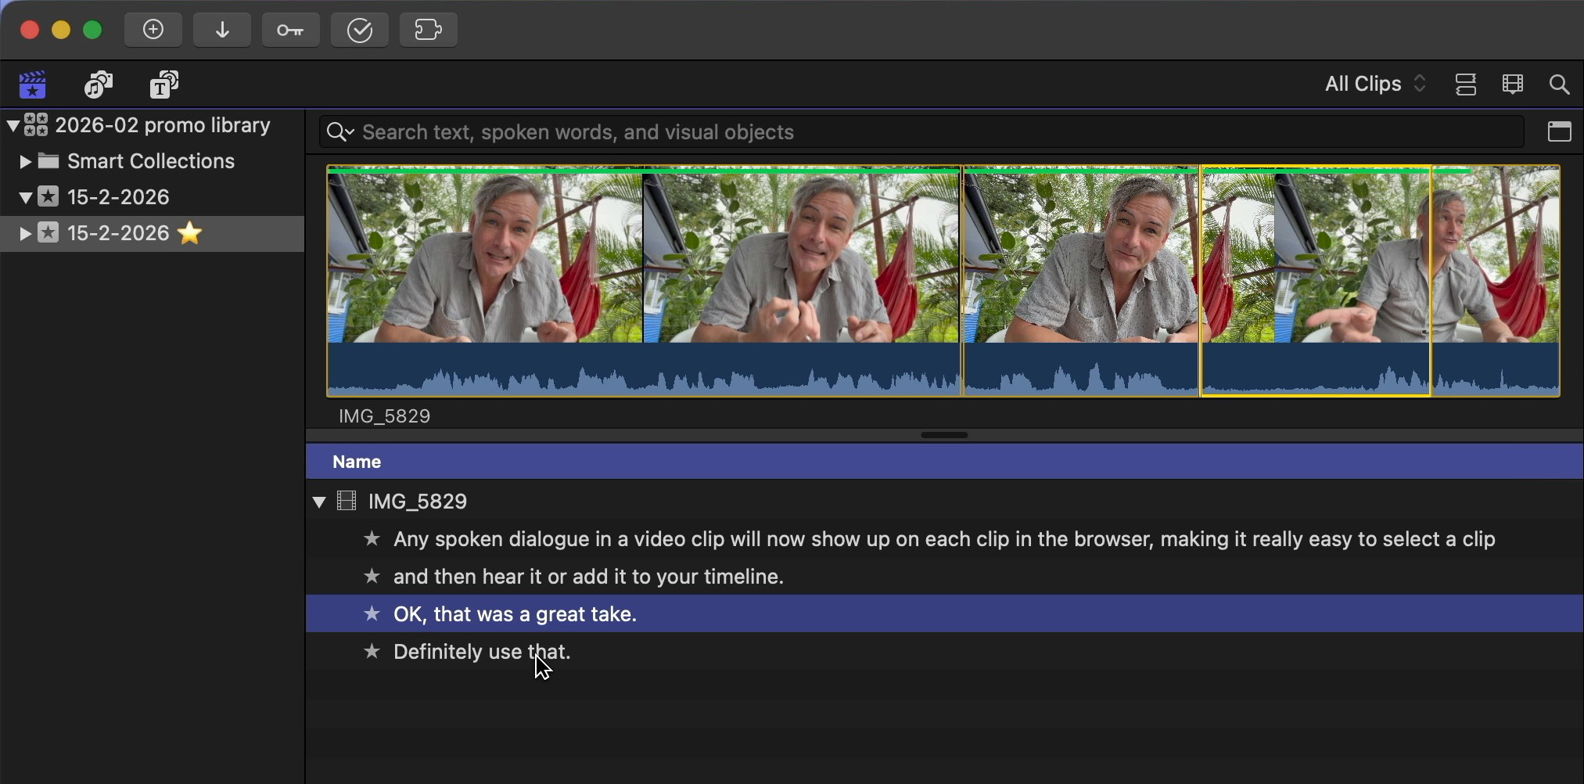Viewport: 1584px width, 784px height.
Task: Expand the Smart Collections folder
Action: click(25, 161)
